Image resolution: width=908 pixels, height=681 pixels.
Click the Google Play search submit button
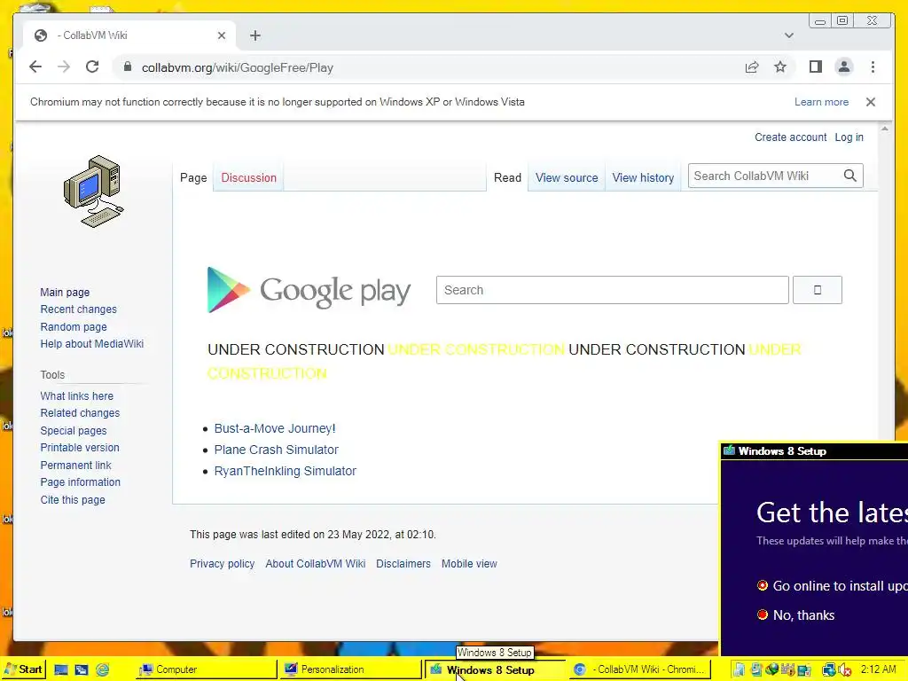coord(817,290)
